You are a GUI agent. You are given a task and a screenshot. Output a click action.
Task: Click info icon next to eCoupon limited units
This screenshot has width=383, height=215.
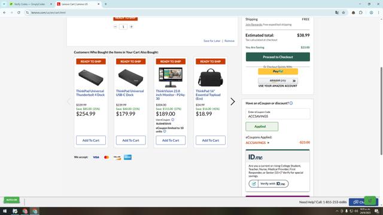[x=165, y=131]
